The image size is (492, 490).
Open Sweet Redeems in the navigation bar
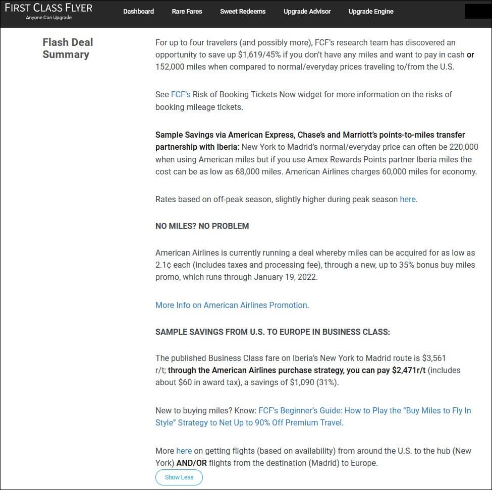tap(243, 12)
